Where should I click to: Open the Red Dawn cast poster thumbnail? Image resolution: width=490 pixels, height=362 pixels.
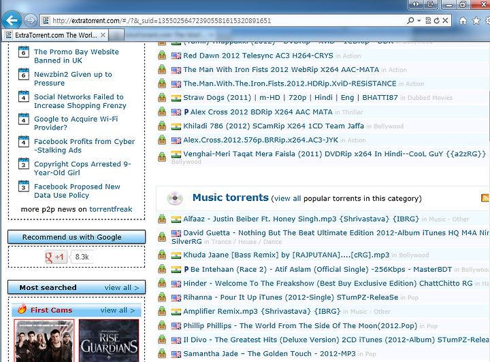[x=44, y=340]
